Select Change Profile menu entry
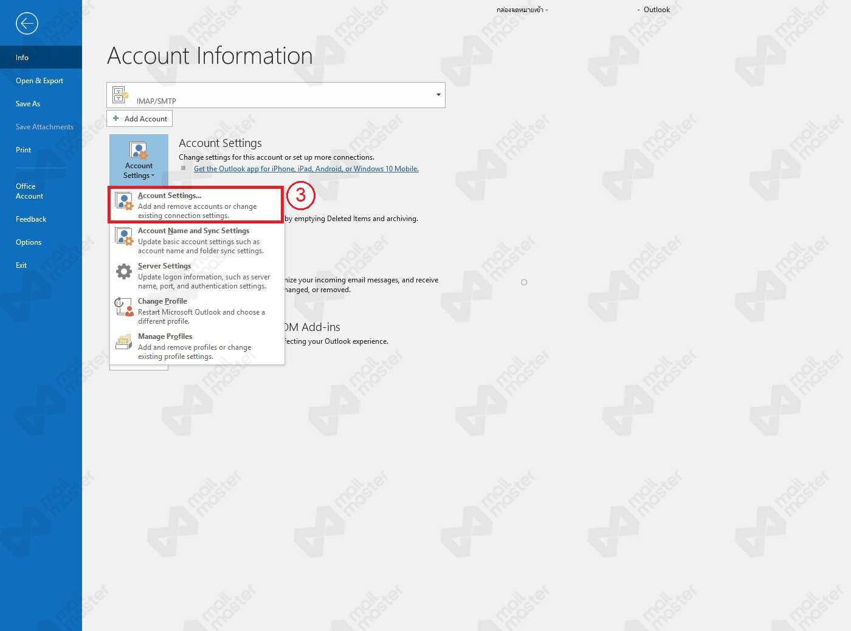Viewport: 851px width, 631px height. tap(197, 311)
